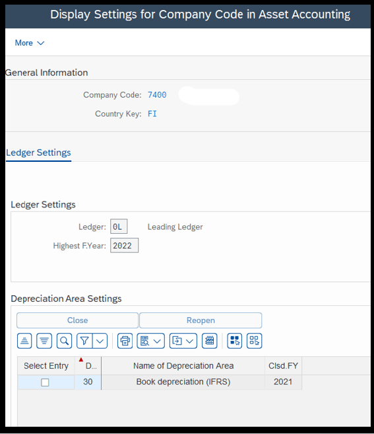Click the Print icon in ALV toolbar
The width and height of the screenshot is (374, 434).
(x=125, y=341)
